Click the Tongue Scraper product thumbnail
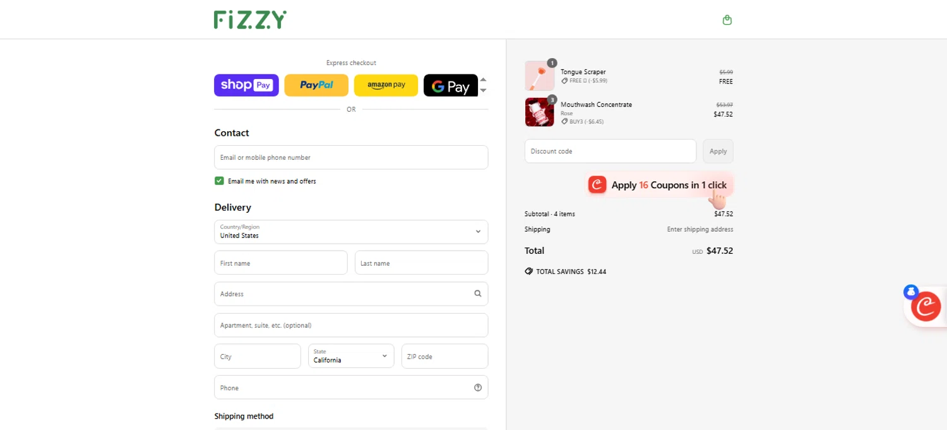This screenshot has height=430, width=947. point(540,76)
